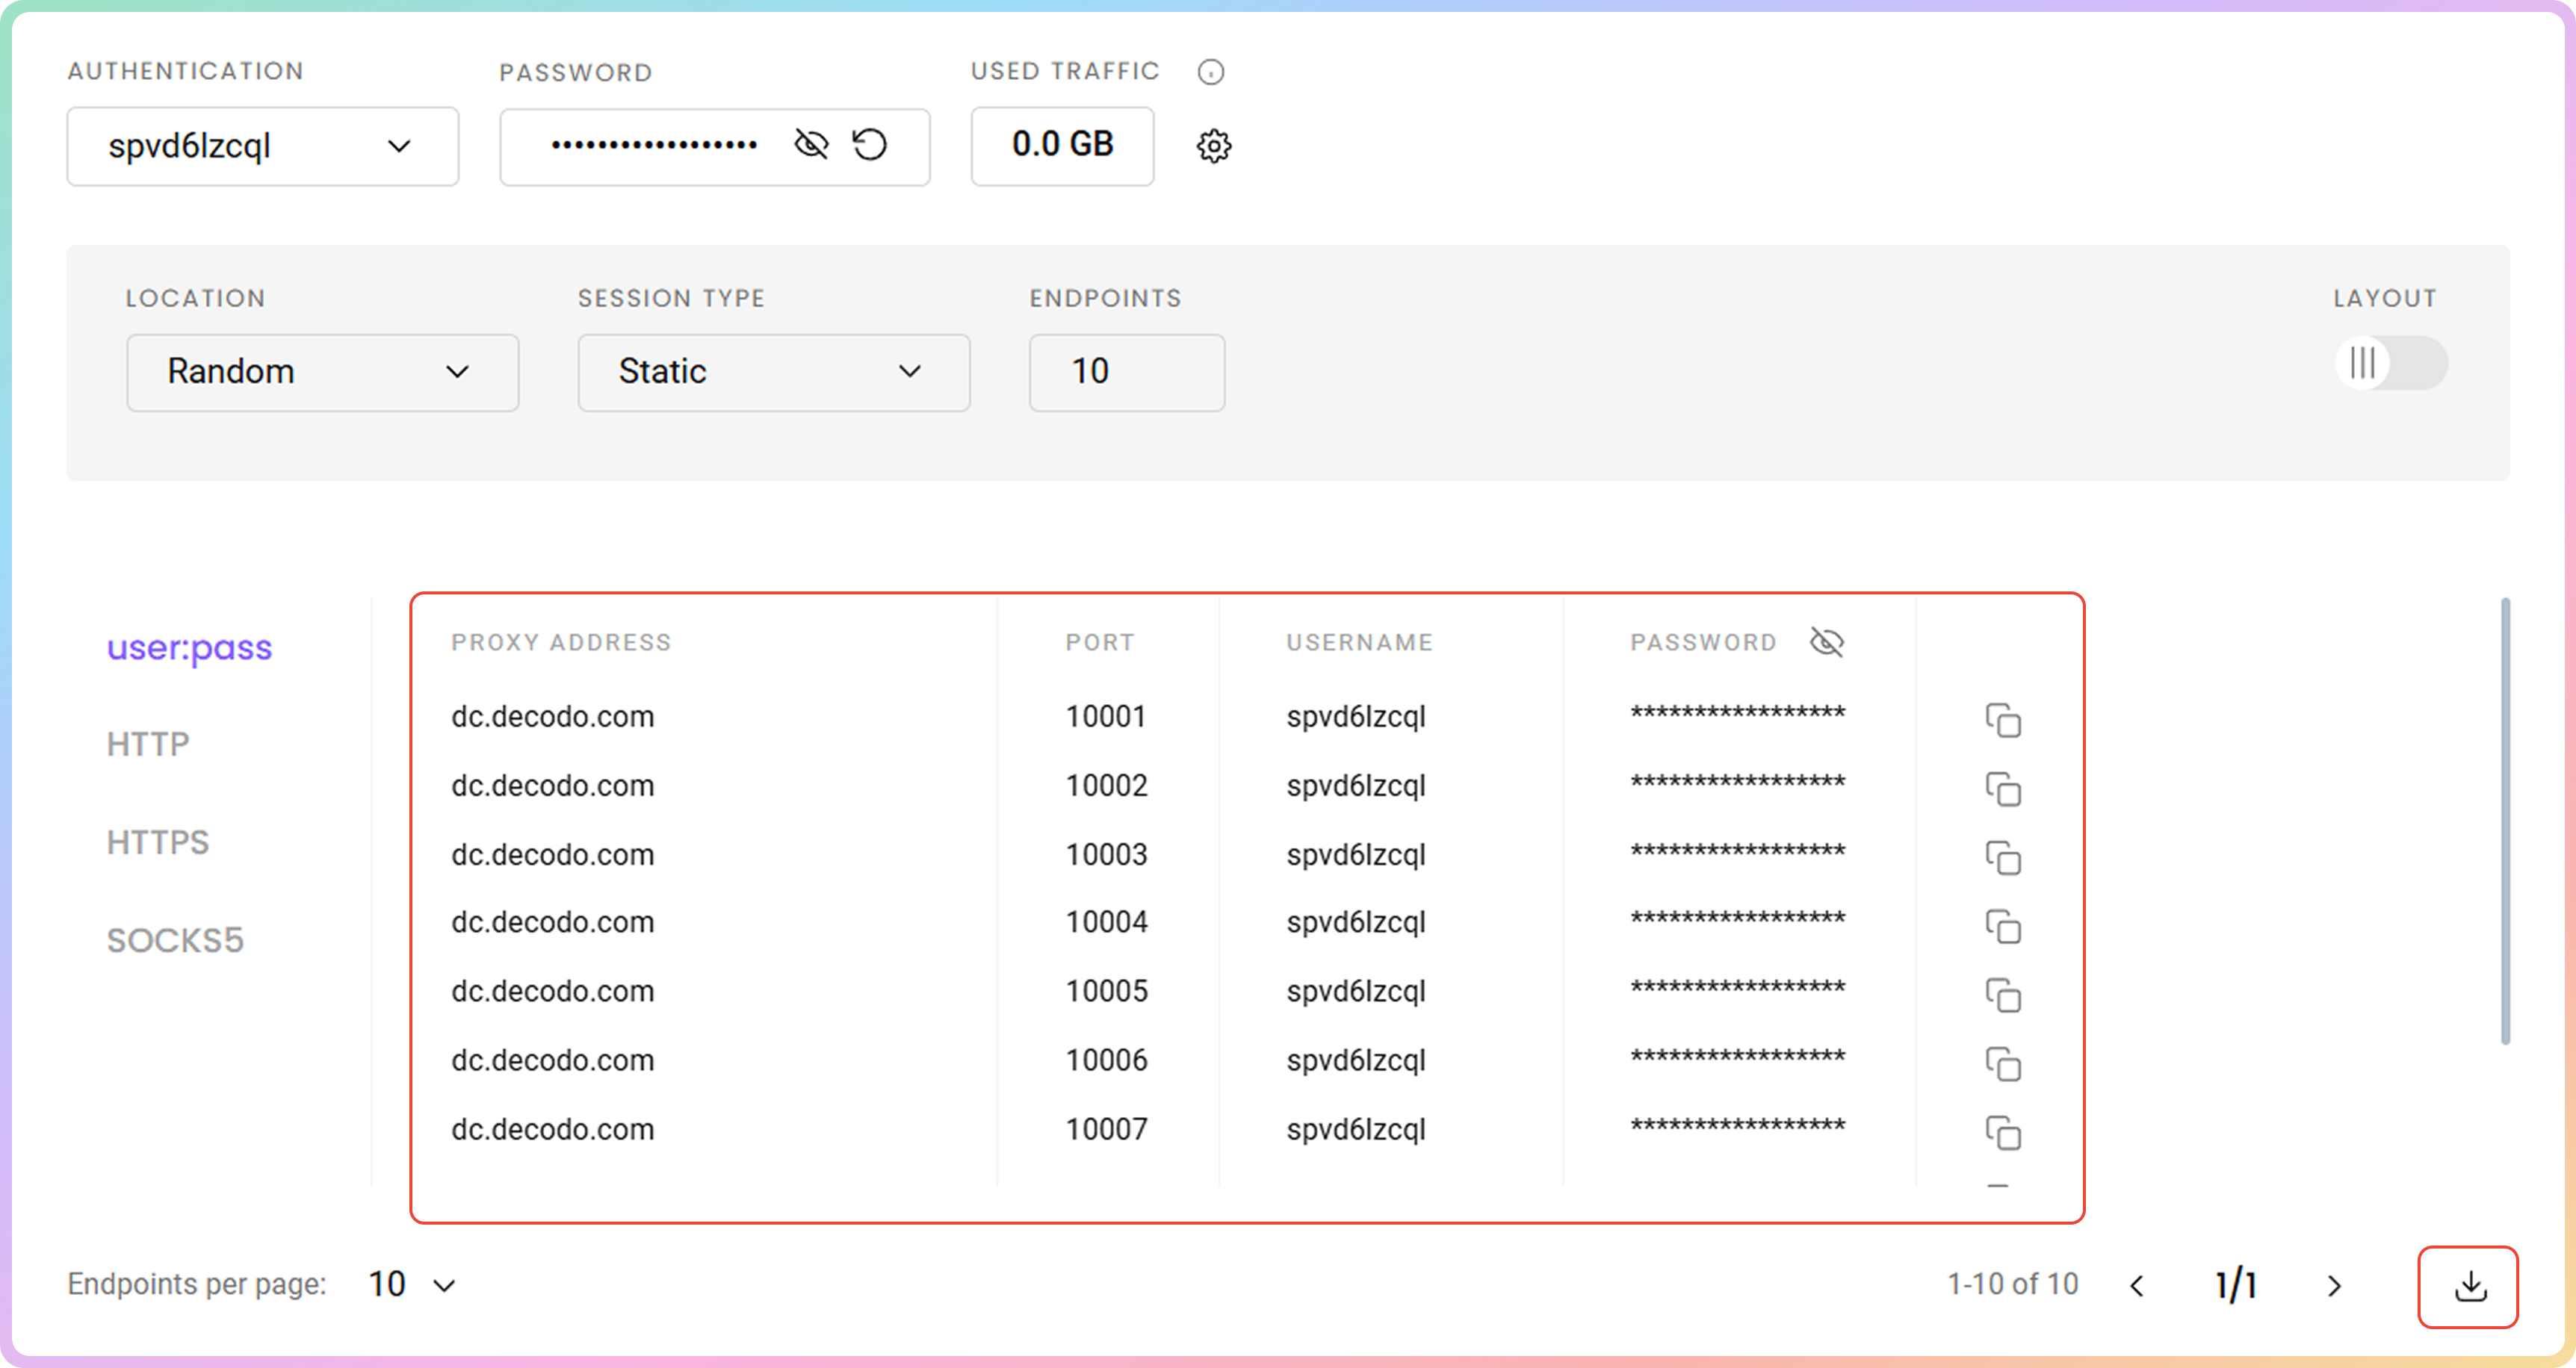Switch to the HTTP tab

pyautogui.click(x=148, y=744)
